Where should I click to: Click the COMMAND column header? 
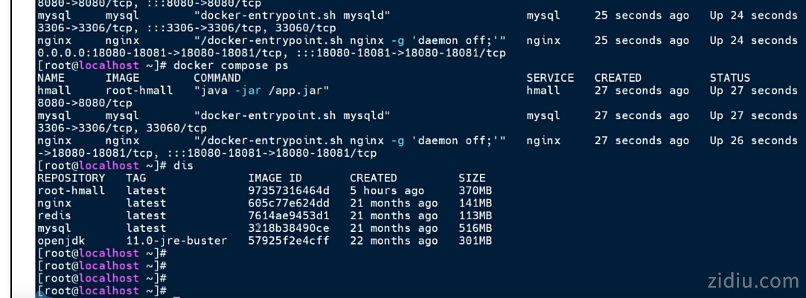218,78
